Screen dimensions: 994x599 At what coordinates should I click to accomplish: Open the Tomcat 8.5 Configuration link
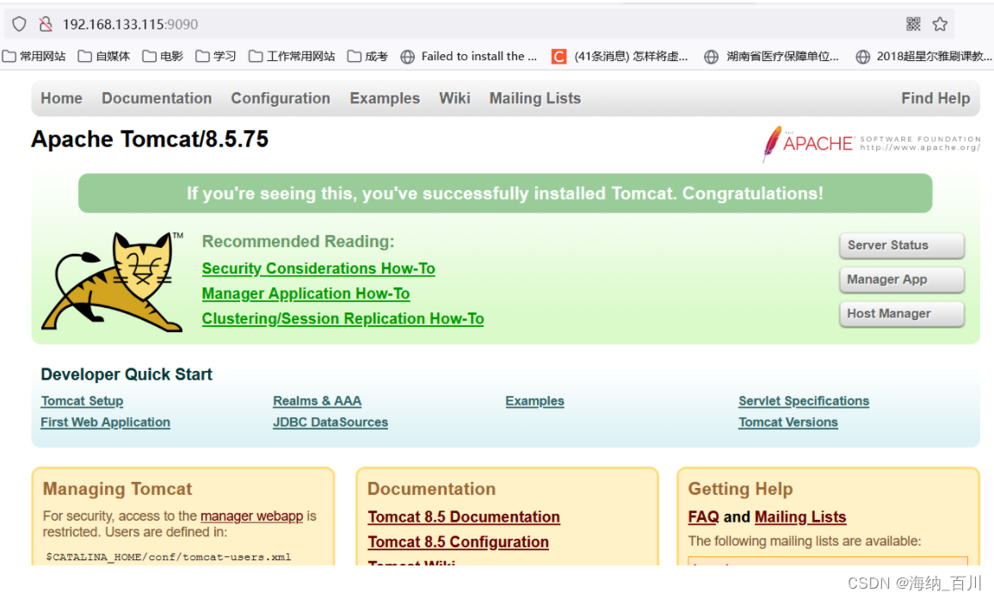(x=458, y=542)
